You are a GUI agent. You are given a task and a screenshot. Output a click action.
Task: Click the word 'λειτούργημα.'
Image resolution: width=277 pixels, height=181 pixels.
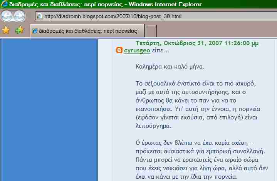153,126
